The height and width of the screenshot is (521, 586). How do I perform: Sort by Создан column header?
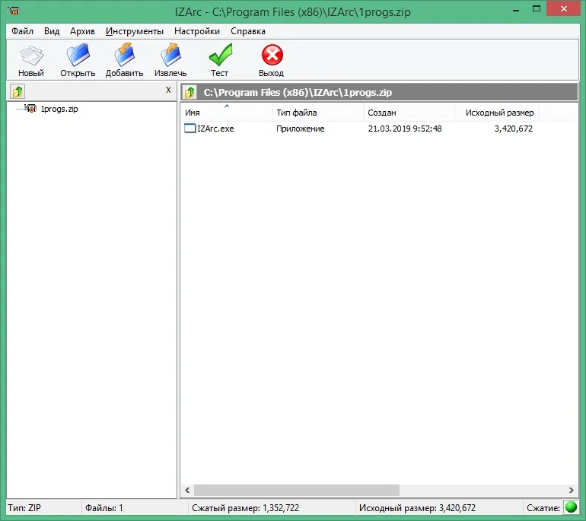tap(409, 113)
